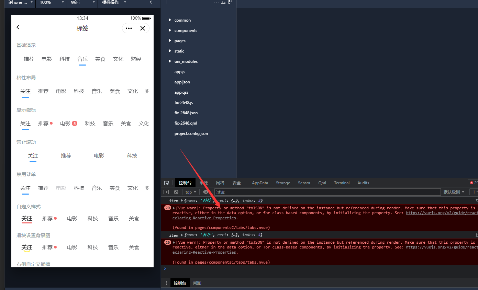
Task: Click the split-view layout icon above the file tree
Action: (x=230, y=2)
